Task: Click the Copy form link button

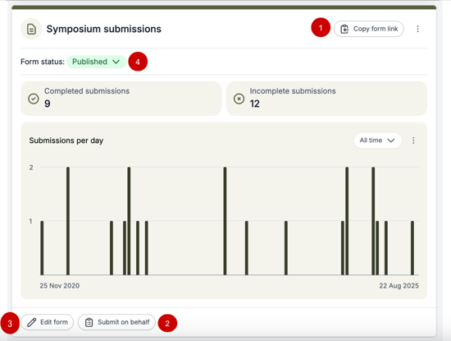Action: [x=368, y=29]
